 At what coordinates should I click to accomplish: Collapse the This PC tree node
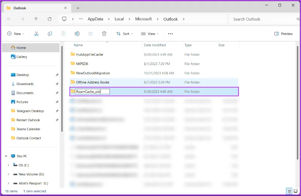[6, 156]
